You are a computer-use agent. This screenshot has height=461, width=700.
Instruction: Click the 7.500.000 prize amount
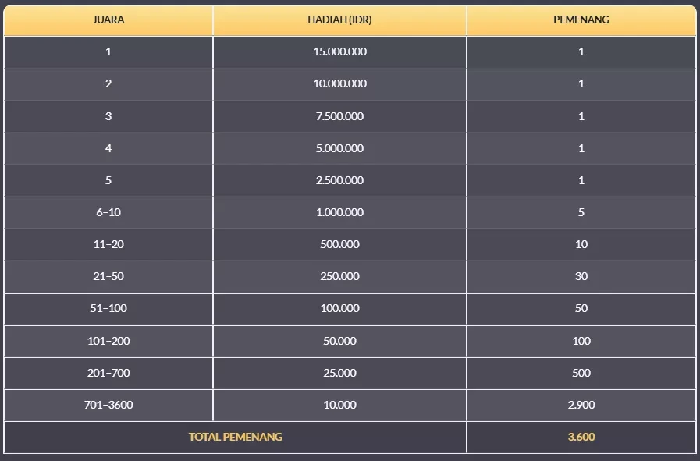(x=339, y=116)
